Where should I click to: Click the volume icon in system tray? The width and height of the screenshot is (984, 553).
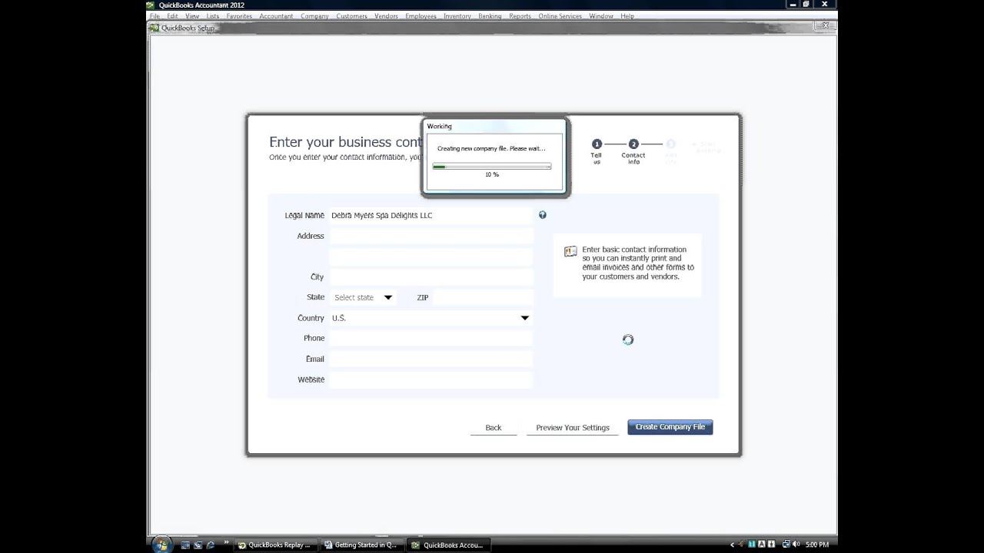click(796, 545)
